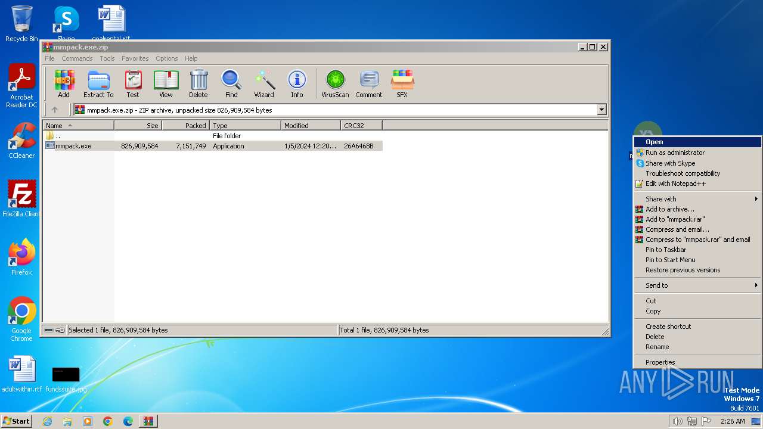Open the Tools menu

point(107,58)
